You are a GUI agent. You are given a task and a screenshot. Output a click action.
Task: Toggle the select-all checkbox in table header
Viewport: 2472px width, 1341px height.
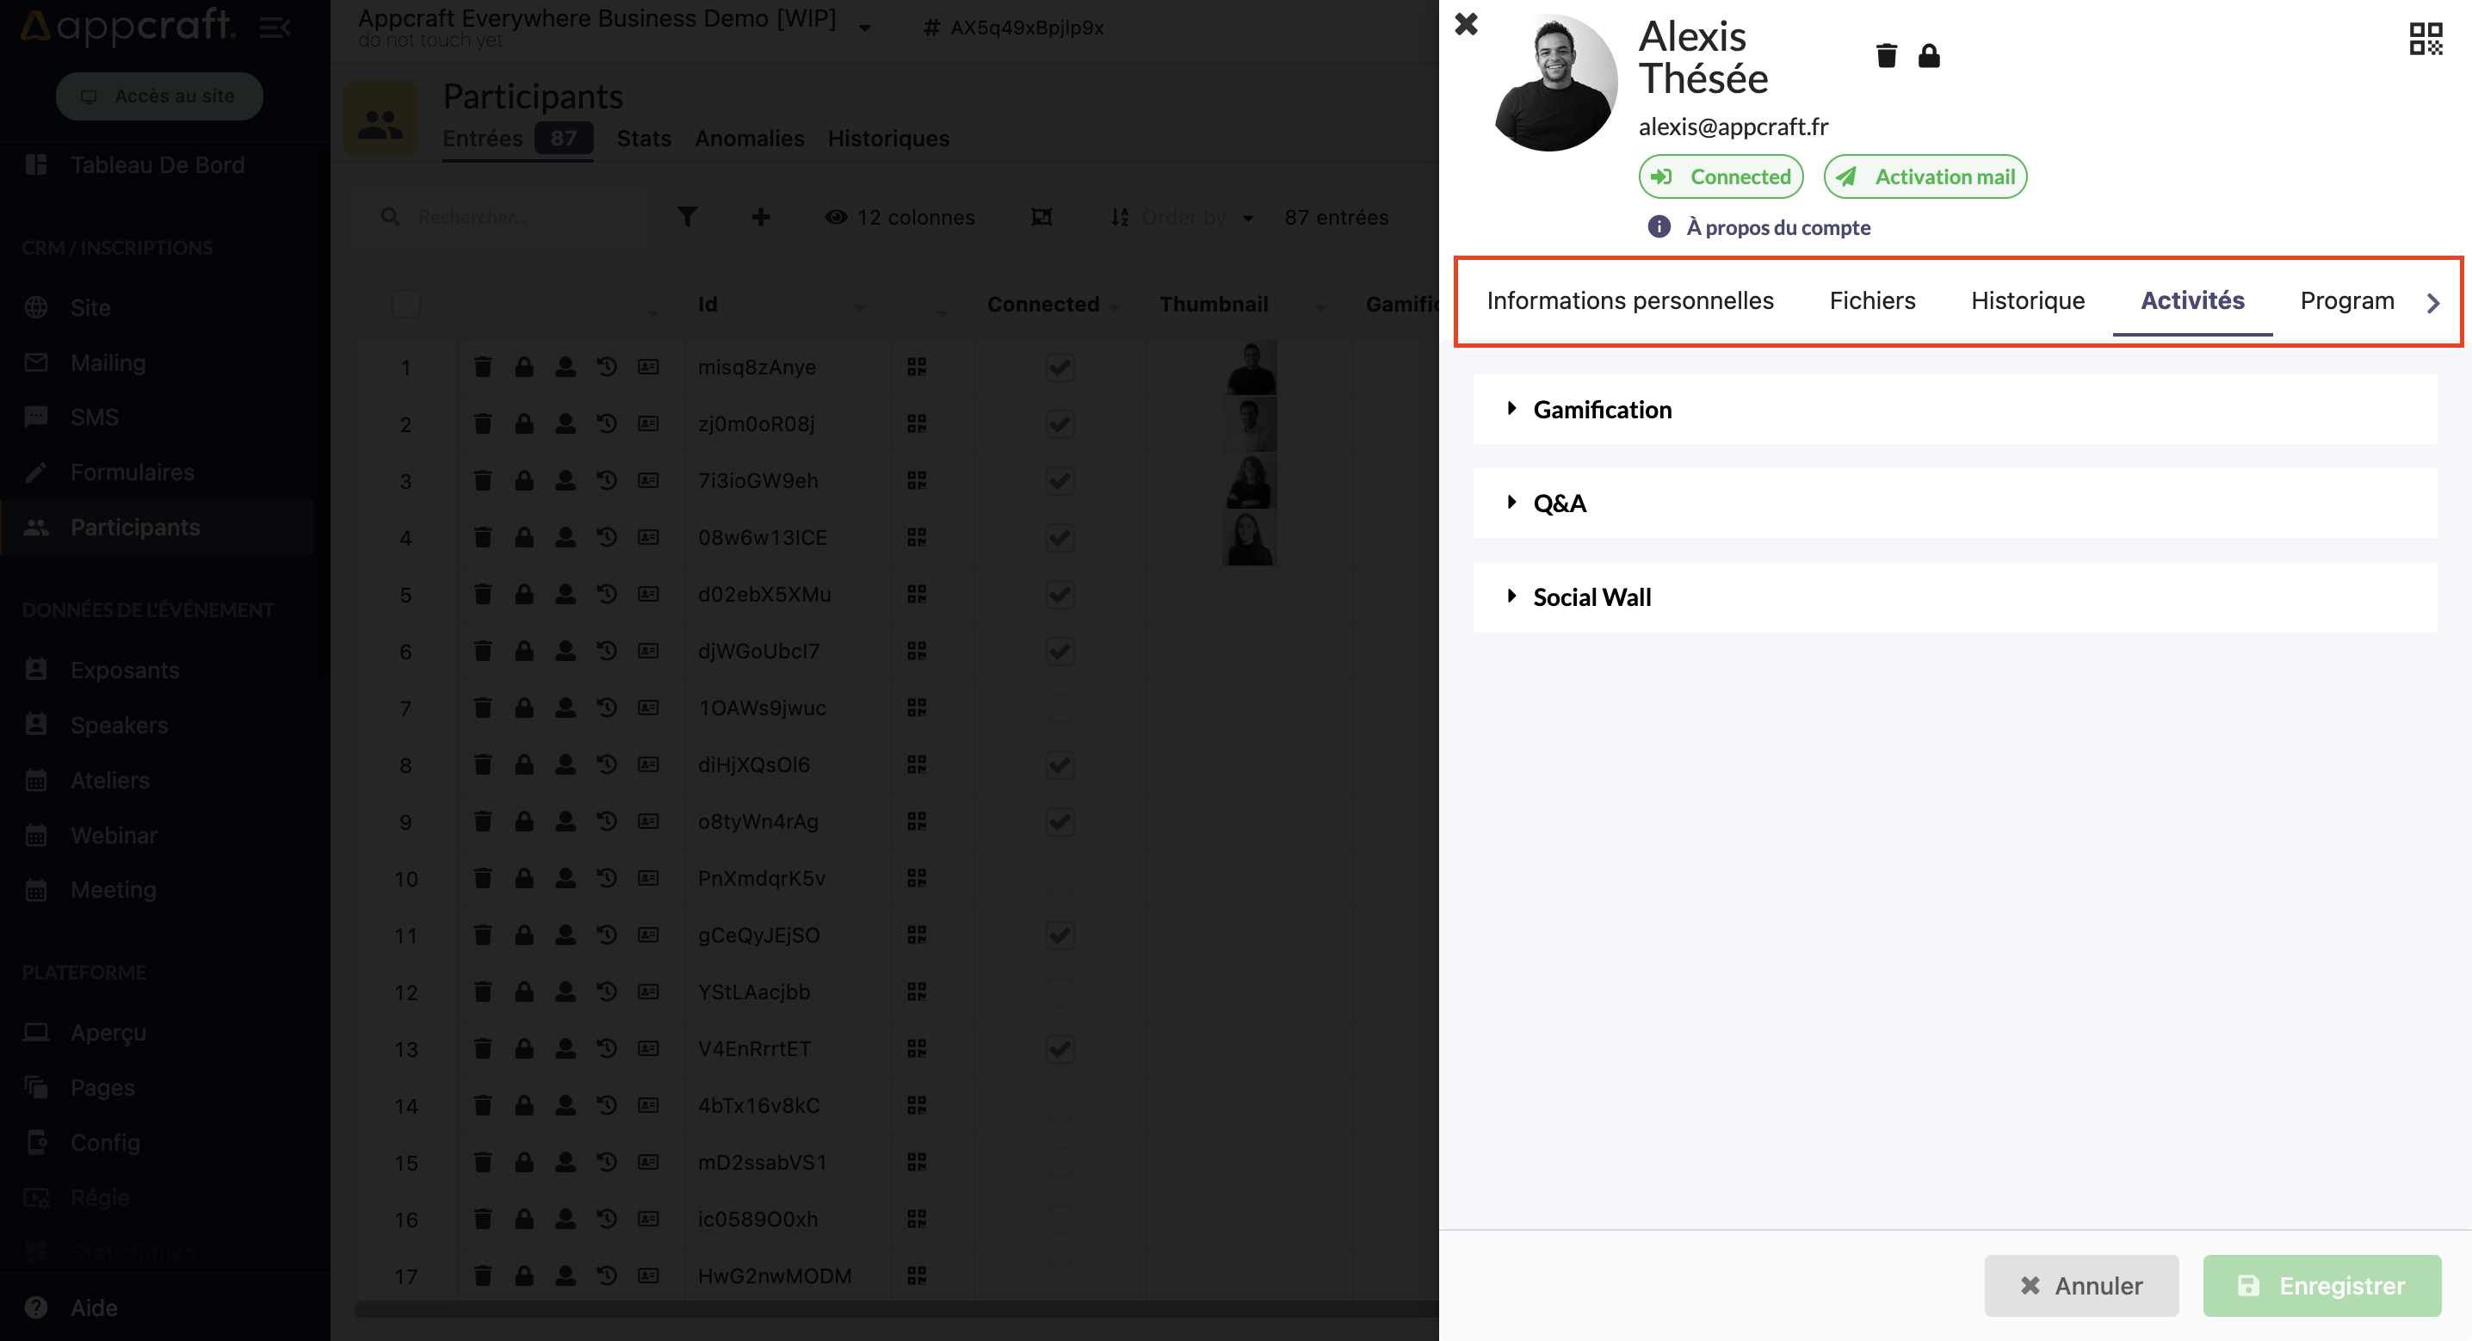pyautogui.click(x=406, y=305)
